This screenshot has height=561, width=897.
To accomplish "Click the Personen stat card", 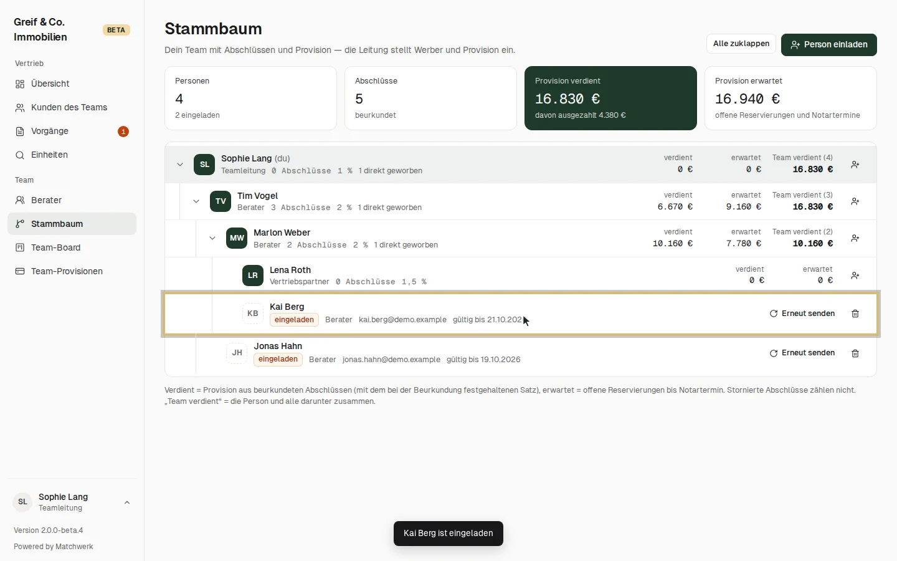I will 250,98.
